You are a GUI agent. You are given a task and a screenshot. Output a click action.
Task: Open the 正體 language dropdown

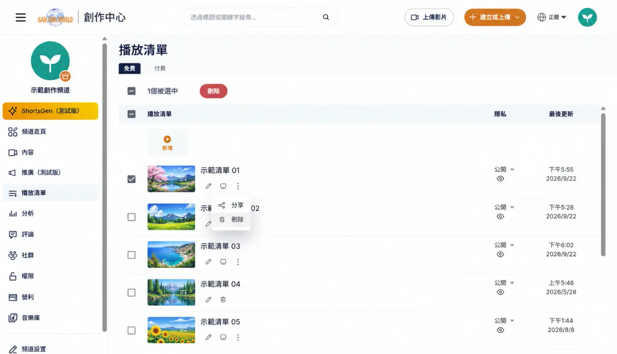click(x=552, y=17)
